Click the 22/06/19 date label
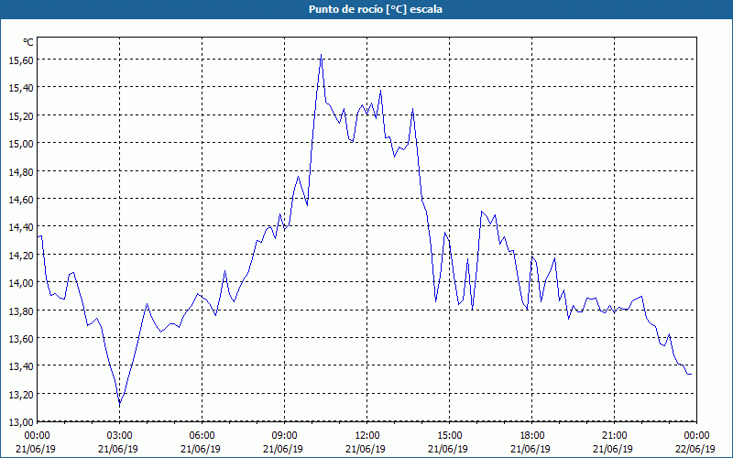Viewport: 733px width, 458px height. click(695, 449)
